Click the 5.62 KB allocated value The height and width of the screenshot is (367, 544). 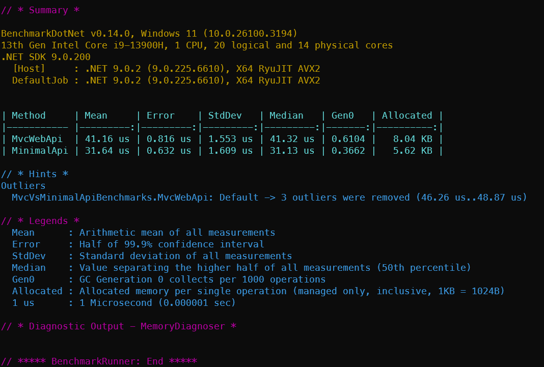click(x=413, y=151)
